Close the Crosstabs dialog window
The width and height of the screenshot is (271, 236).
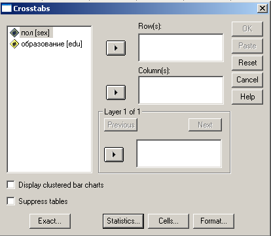click(262, 8)
